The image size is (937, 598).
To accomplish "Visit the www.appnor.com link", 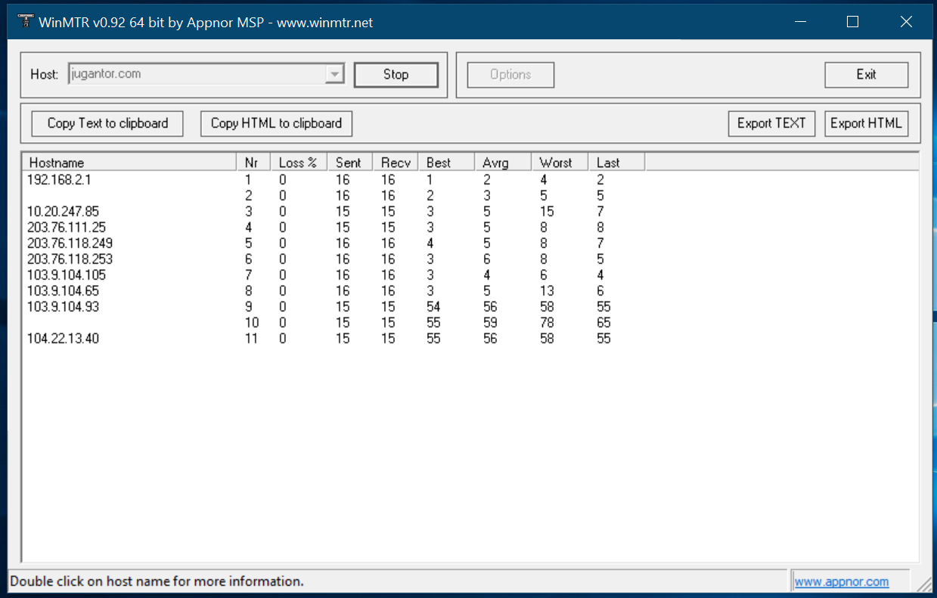I will pyautogui.click(x=839, y=581).
